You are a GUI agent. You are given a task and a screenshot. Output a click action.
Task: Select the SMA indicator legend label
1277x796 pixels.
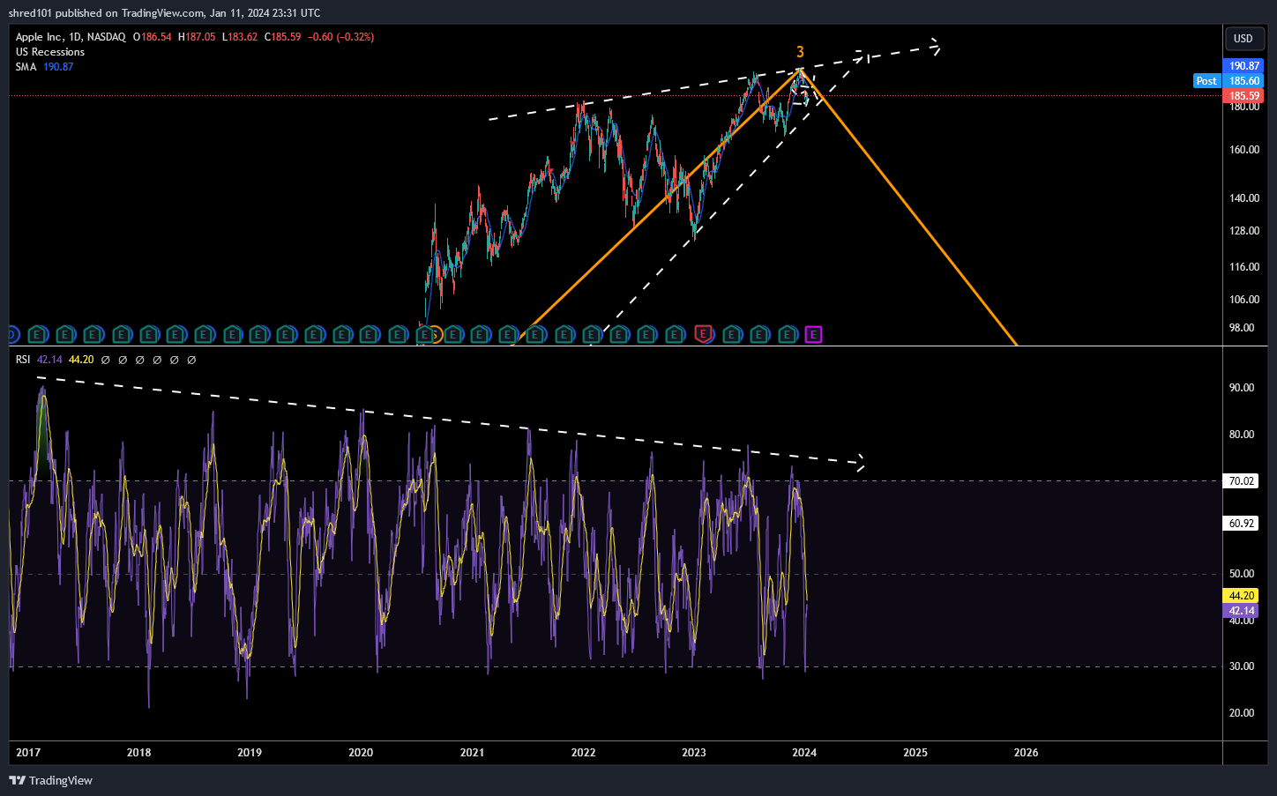click(x=26, y=67)
